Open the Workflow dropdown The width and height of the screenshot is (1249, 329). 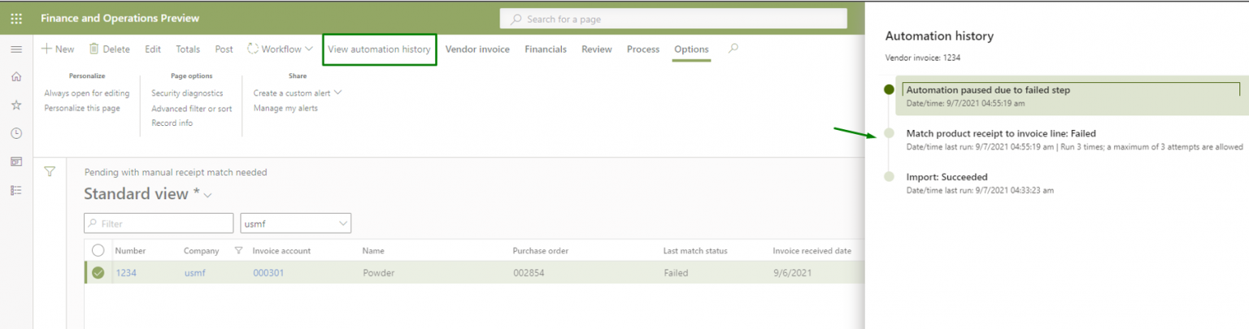pyautogui.click(x=281, y=50)
